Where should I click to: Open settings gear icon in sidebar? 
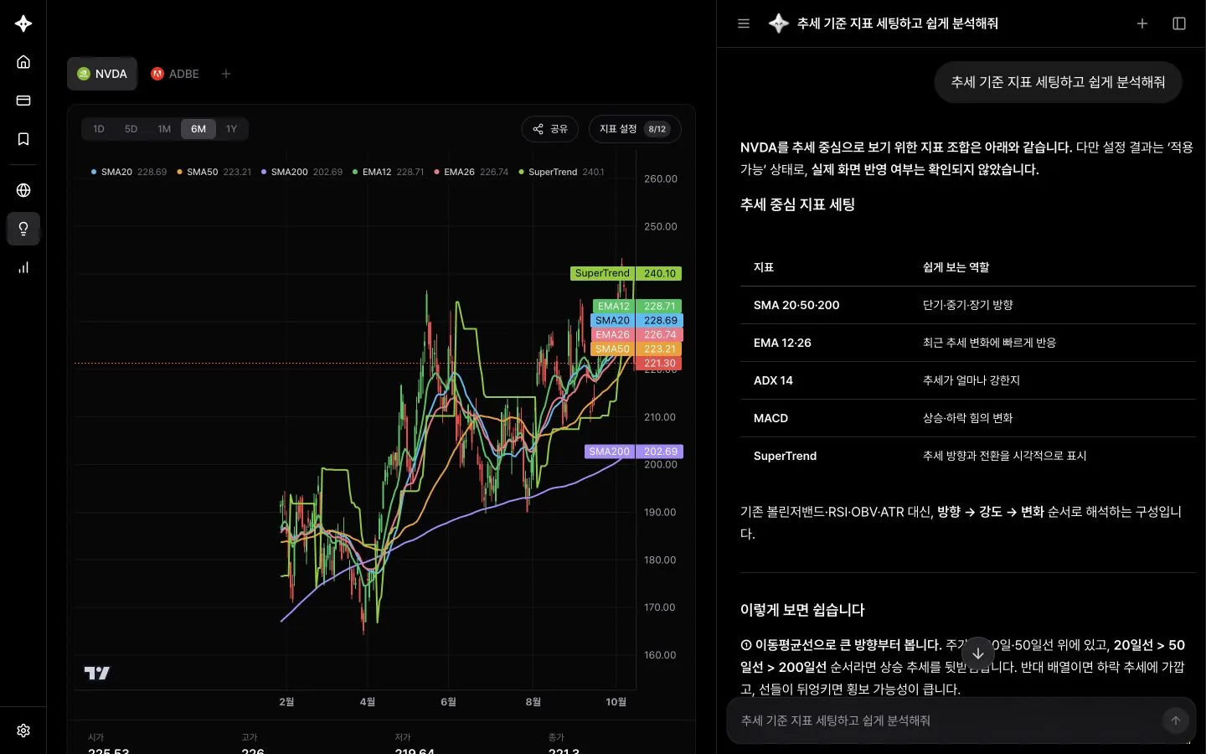[23, 731]
